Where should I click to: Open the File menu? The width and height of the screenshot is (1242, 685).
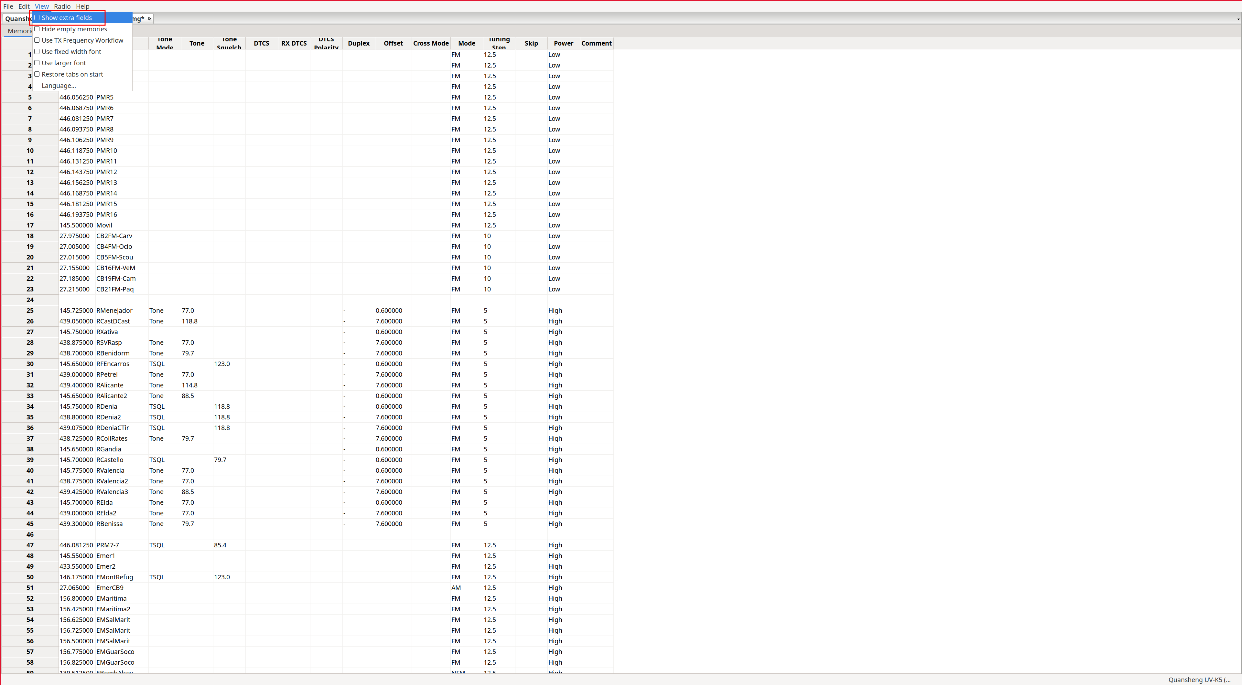coord(8,6)
